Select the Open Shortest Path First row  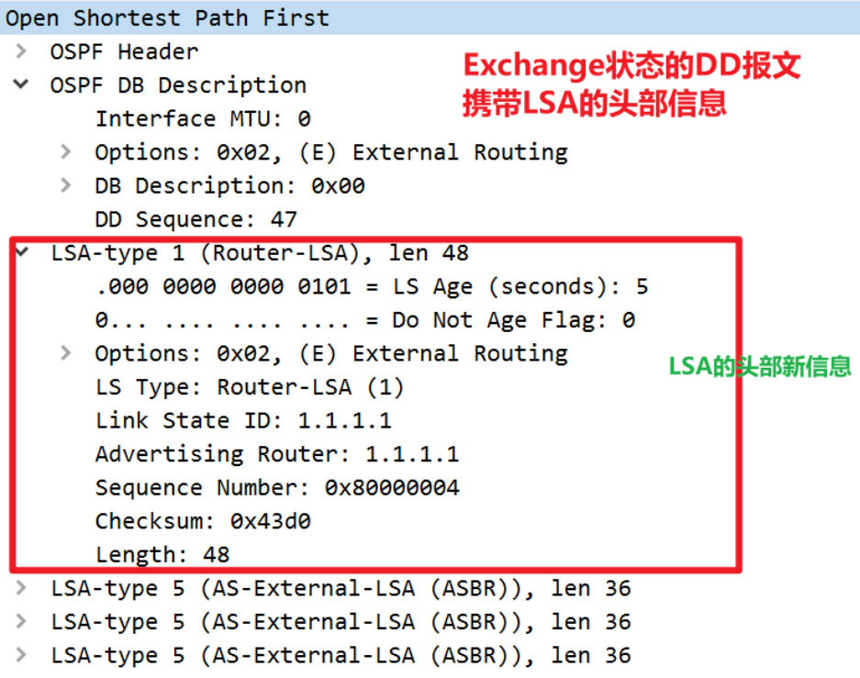point(167,18)
